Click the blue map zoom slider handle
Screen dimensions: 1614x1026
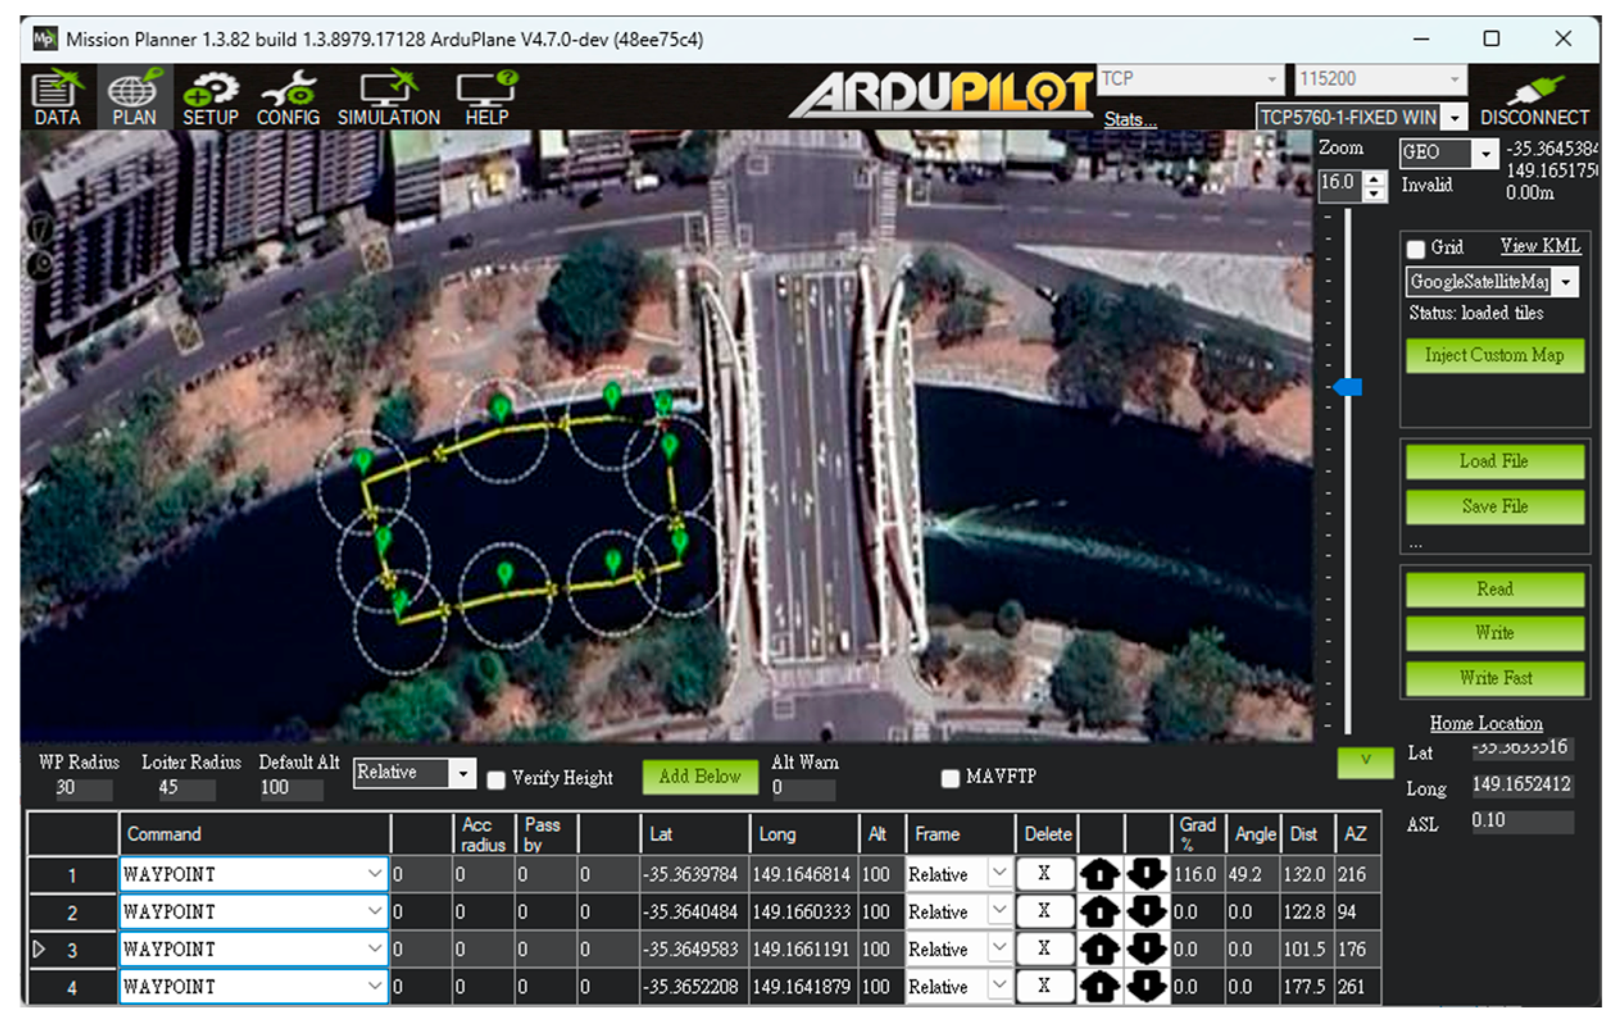[x=1349, y=387]
